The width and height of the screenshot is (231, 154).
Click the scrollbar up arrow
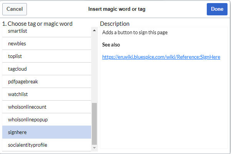tap(95, 30)
